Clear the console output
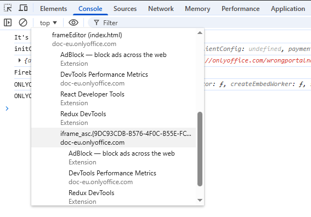Screen dimensions: 311x217 pos(23,22)
